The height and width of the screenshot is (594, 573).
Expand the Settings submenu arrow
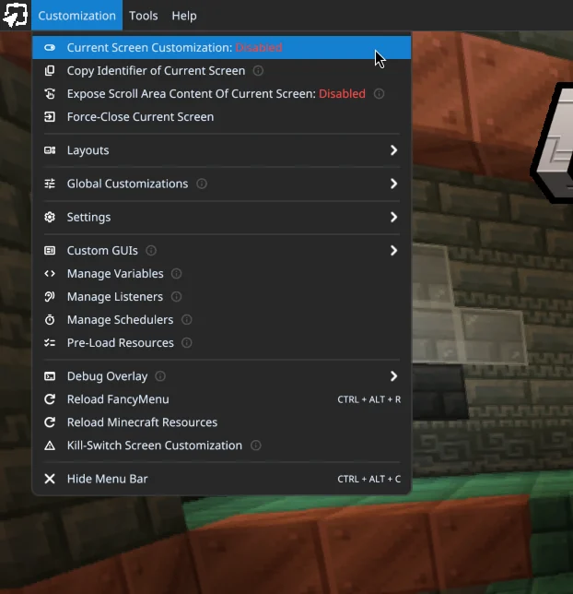393,217
